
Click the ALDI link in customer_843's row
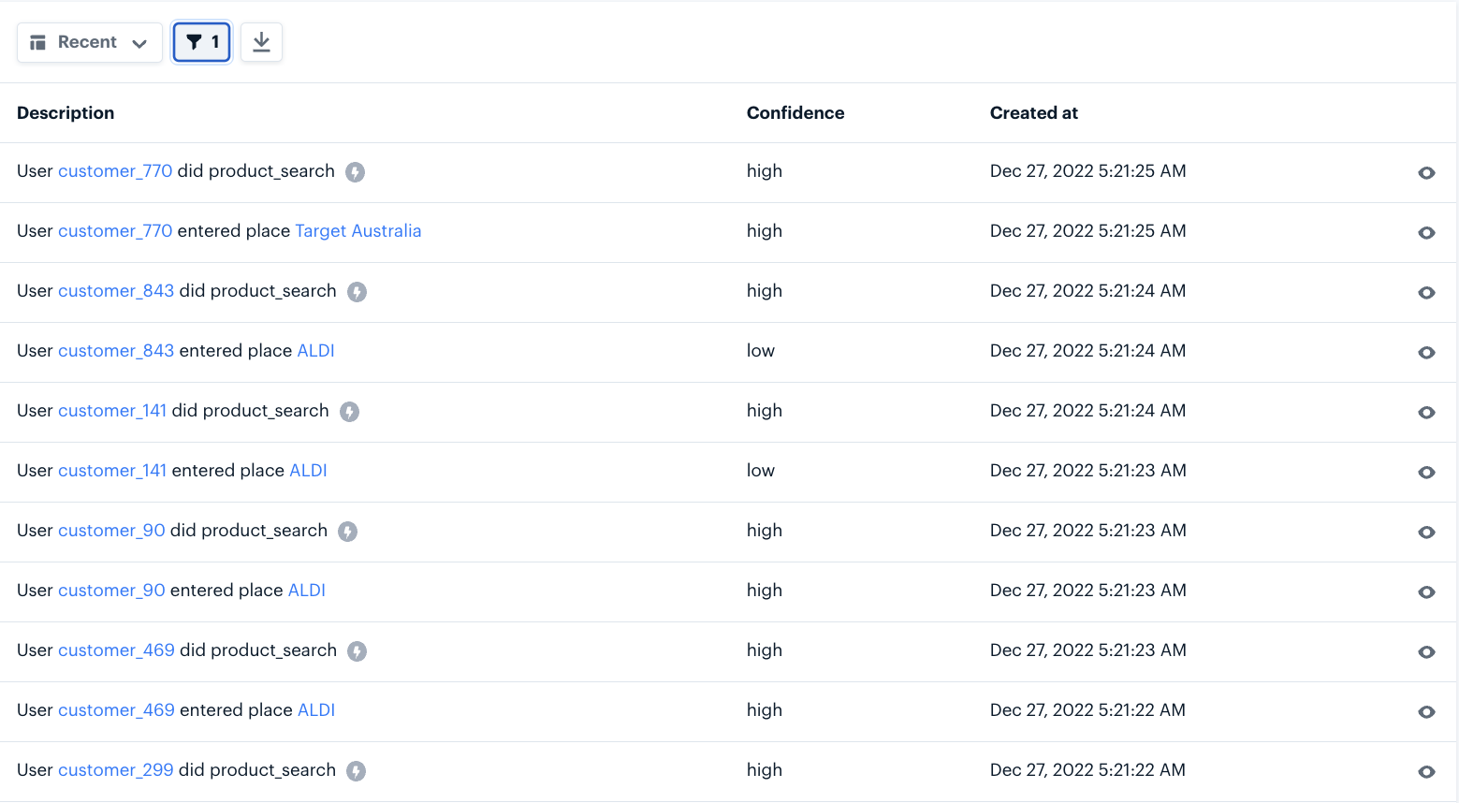pyautogui.click(x=315, y=350)
